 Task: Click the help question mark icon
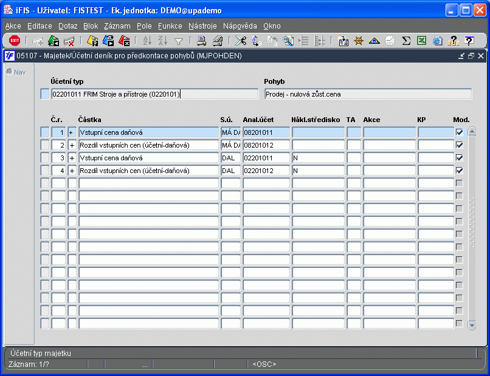click(469, 41)
